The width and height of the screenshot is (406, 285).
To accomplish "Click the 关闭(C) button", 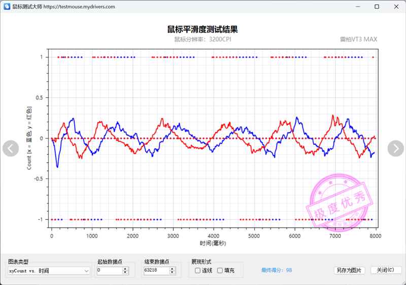I will coord(386,270).
